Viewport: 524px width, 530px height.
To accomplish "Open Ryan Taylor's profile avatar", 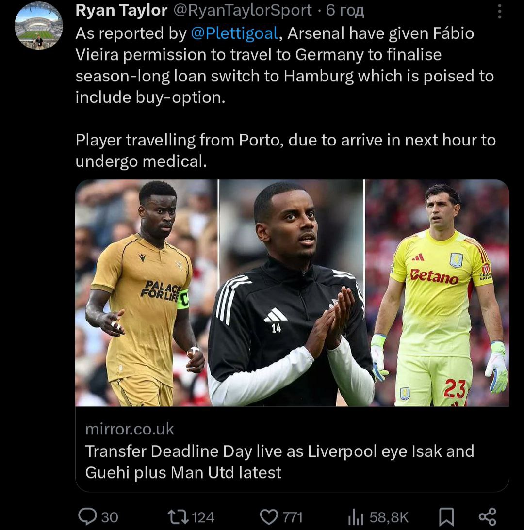I will click(x=38, y=26).
